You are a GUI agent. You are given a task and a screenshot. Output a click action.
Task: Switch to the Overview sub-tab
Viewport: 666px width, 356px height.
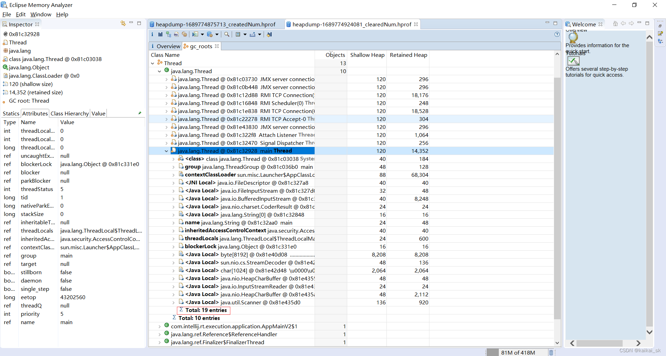[165, 46]
